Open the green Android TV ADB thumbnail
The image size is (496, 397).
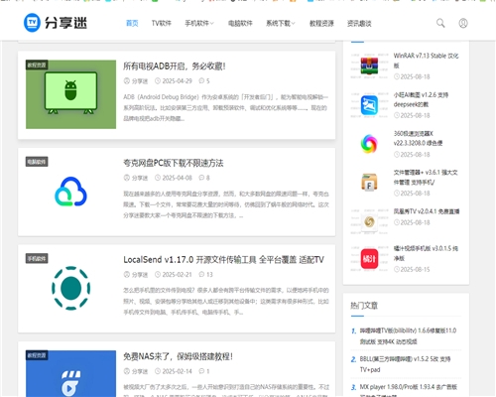pos(70,94)
